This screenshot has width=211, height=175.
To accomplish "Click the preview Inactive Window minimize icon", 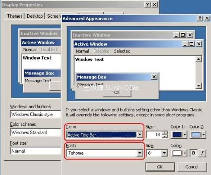I will click(x=176, y=35).
